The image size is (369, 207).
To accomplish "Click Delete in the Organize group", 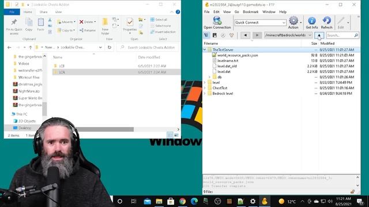I will [88, 22].
